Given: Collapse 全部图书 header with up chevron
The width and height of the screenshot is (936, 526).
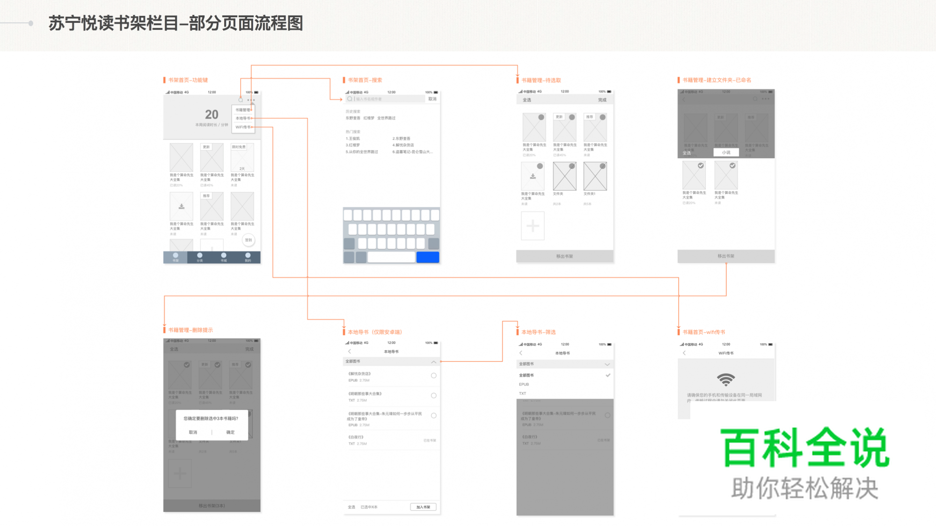Looking at the screenshot, I should pyautogui.click(x=434, y=362).
